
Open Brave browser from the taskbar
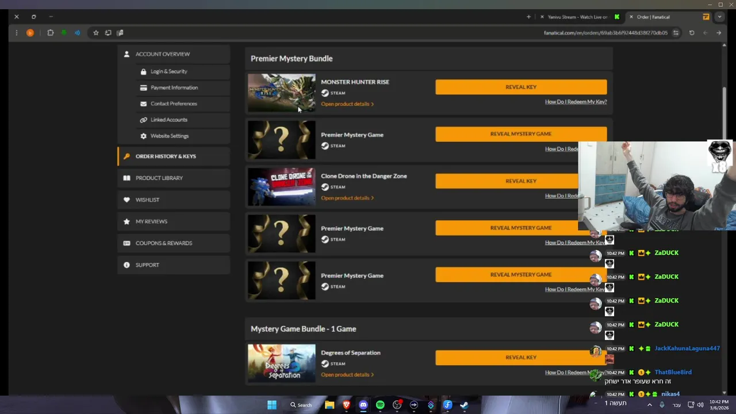pos(346,405)
